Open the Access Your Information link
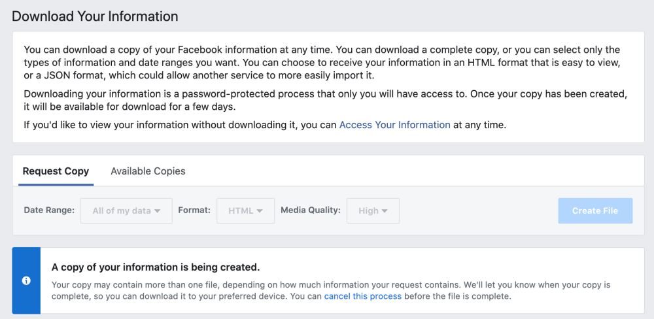Screen dimensions: 654x319 (394, 125)
